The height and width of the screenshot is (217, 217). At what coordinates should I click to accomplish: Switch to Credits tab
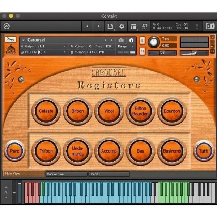[x=109, y=174]
